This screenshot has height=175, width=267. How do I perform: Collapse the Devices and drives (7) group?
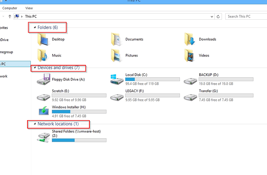coord(35,68)
